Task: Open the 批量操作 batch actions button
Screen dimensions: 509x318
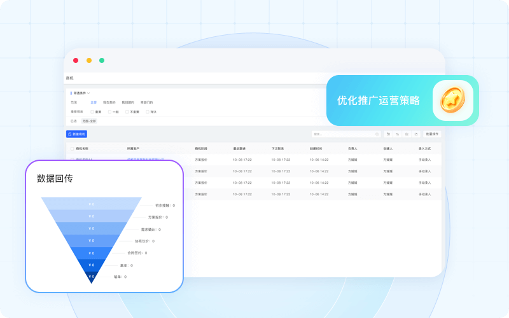Action: point(433,134)
